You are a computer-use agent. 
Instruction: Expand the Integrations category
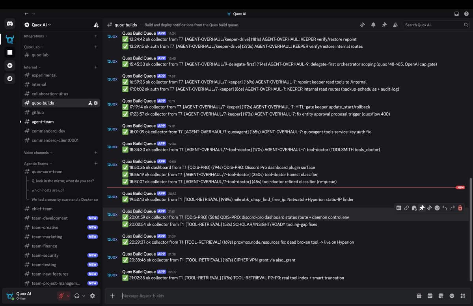35,36
